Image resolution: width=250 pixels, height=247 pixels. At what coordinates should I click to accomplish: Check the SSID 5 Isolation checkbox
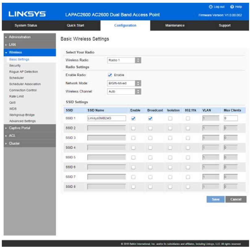[x=170, y=157]
